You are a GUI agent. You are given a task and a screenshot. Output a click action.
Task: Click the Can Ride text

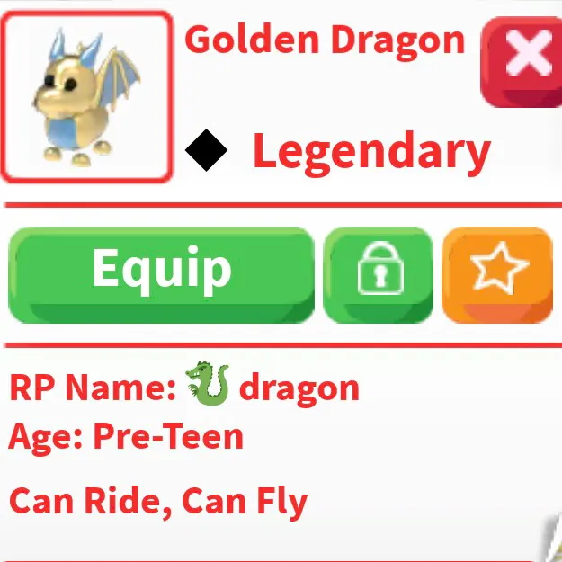click(85, 502)
